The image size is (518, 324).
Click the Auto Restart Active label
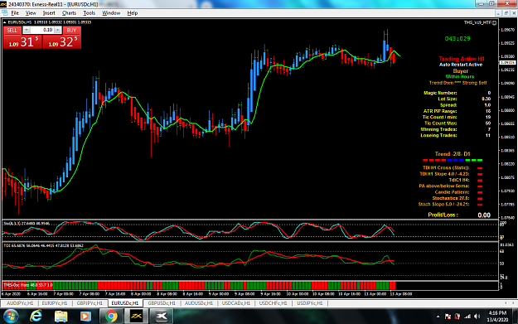click(x=461, y=65)
